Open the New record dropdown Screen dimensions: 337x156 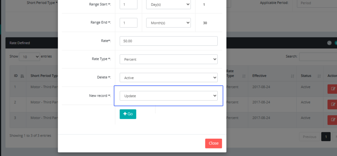click(168, 96)
